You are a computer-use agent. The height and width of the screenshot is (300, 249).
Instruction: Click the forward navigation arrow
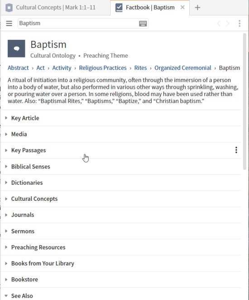pos(228,24)
